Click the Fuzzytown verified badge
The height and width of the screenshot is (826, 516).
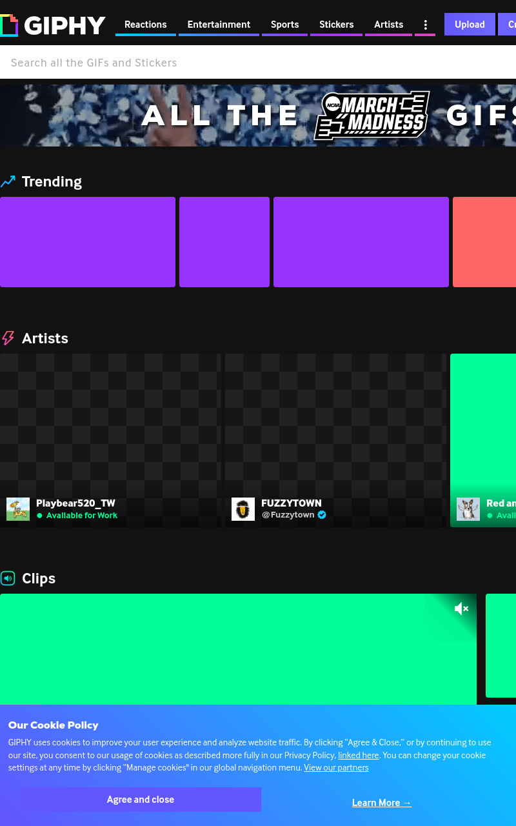click(x=322, y=515)
